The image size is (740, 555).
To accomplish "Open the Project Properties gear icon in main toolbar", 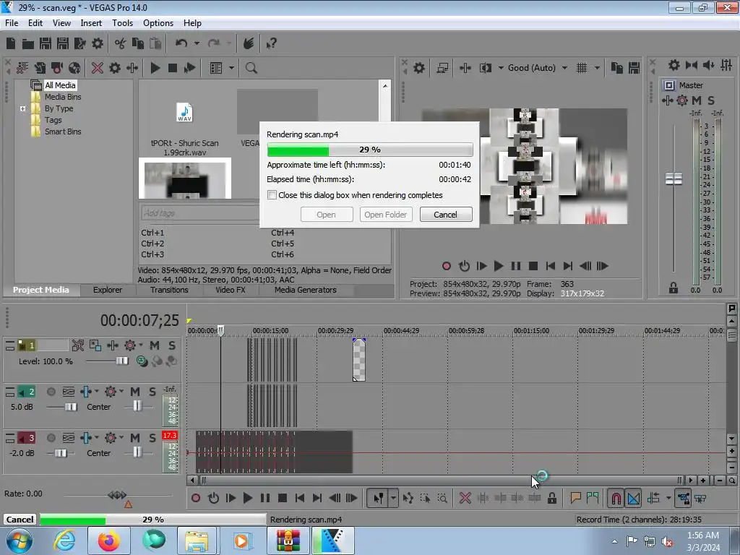I will pos(98,44).
